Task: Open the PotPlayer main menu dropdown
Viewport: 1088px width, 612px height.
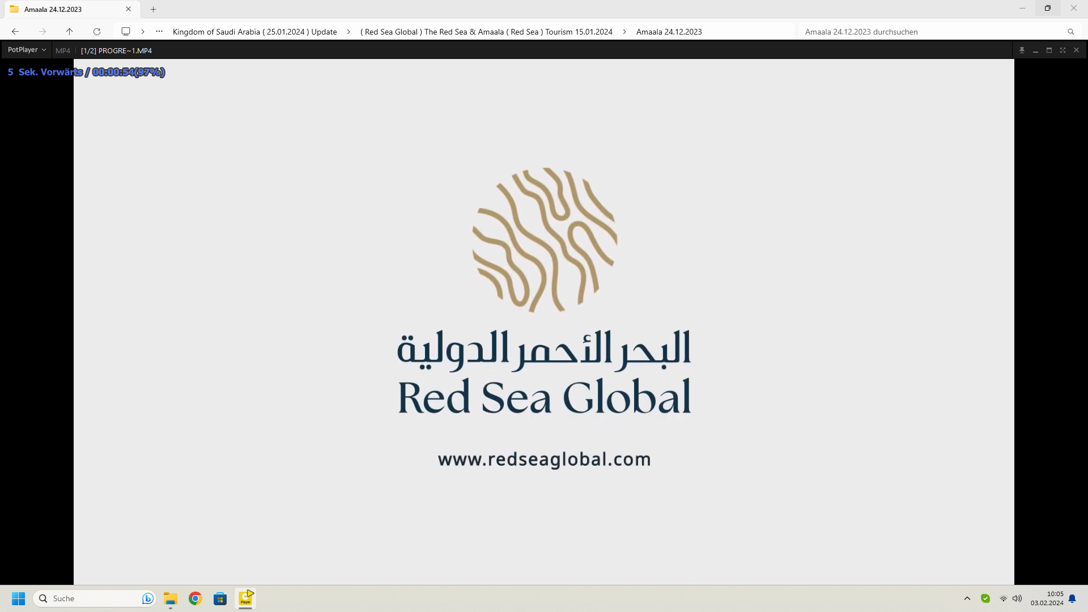Action: 27,50
